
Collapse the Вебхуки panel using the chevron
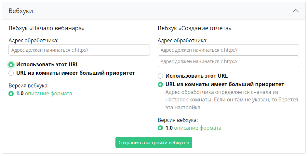pyautogui.click(x=296, y=11)
